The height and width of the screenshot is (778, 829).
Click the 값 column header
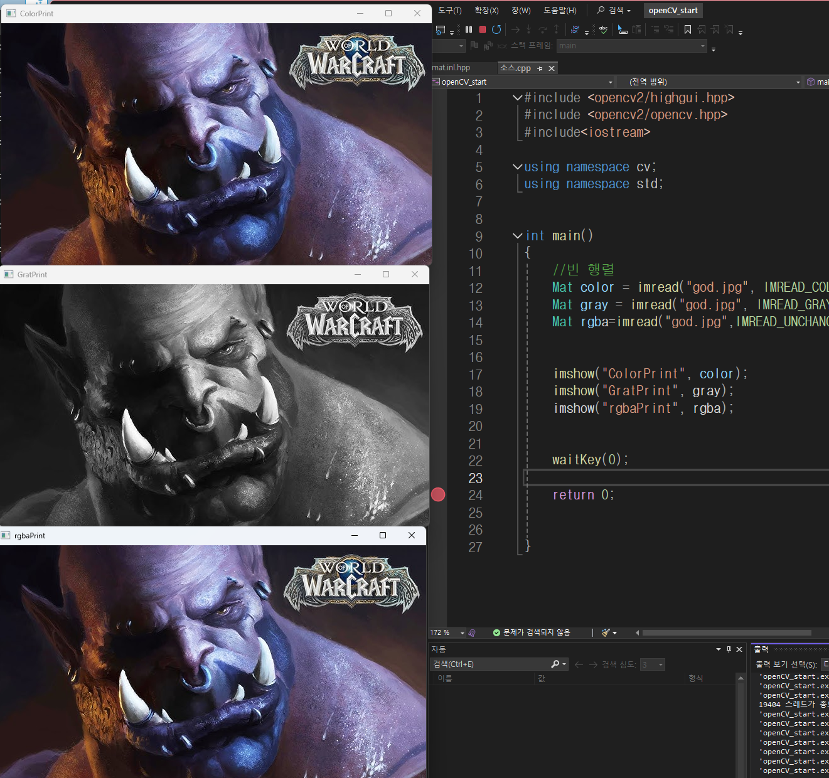click(542, 678)
